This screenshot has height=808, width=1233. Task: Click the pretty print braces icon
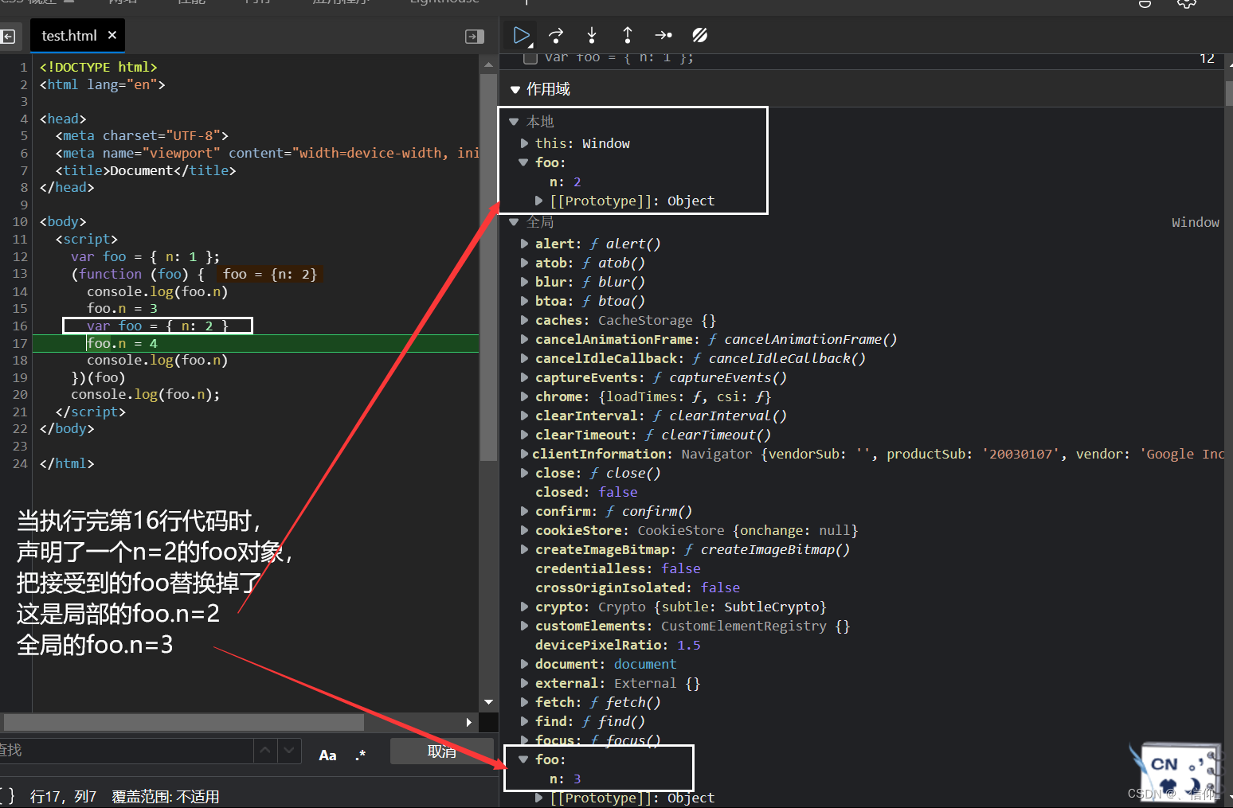6,796
